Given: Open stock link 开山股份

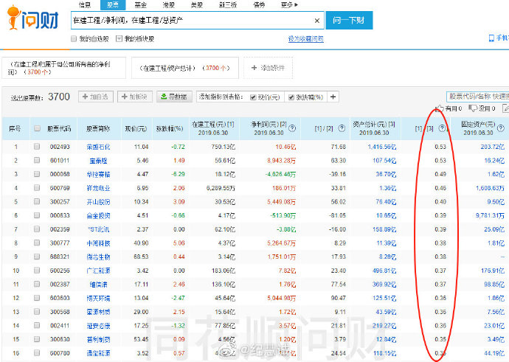Looking at the screenshot, I should [98, 202].
